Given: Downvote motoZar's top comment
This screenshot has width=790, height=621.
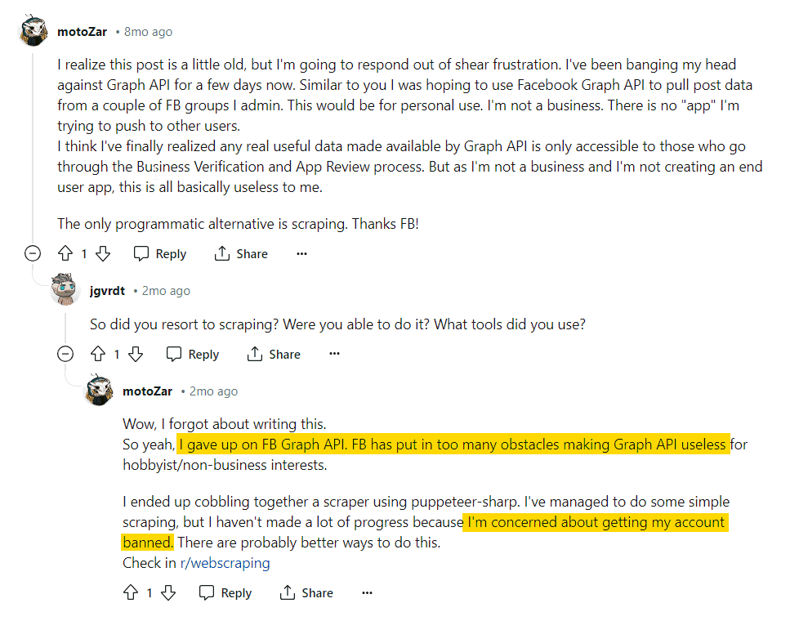Looking at the screenshot, I should [102, 253].
